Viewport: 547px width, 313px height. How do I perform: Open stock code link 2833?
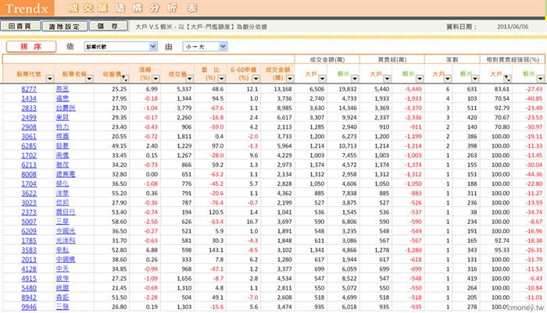[29, 108]
